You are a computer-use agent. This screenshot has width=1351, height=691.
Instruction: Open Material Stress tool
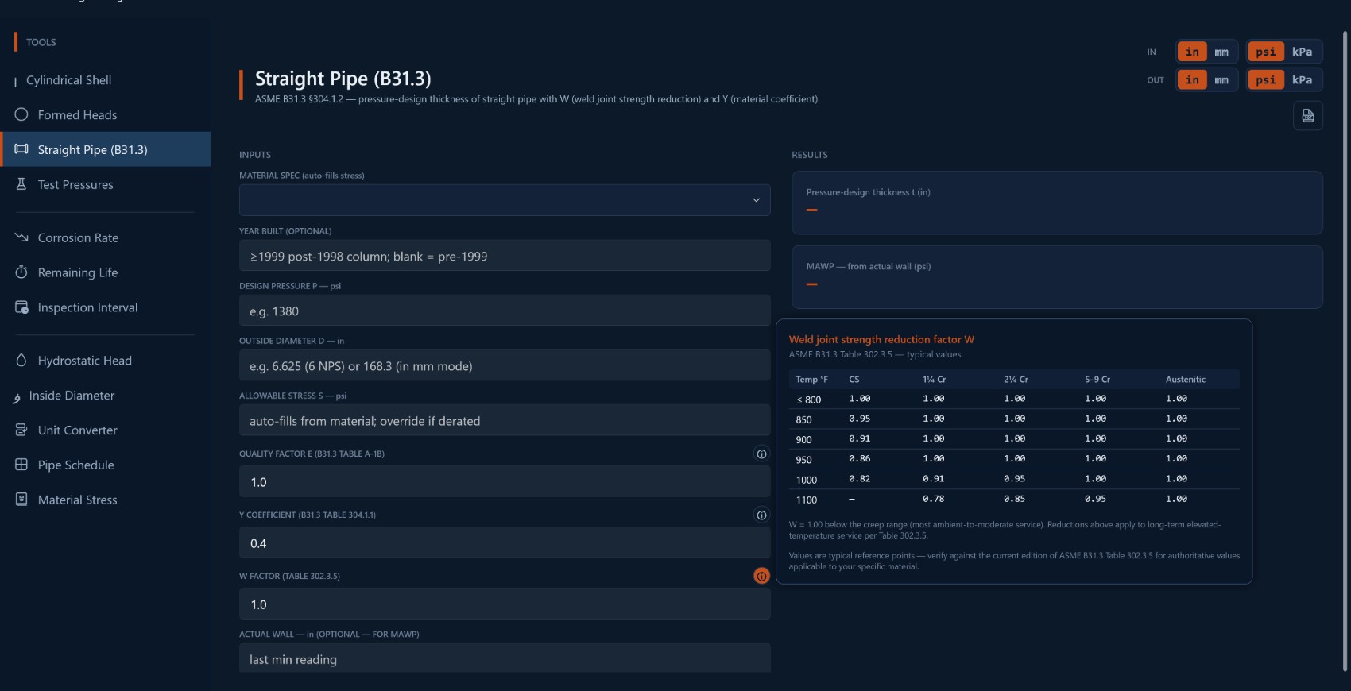pyautogui.click(x=105, y=500)
